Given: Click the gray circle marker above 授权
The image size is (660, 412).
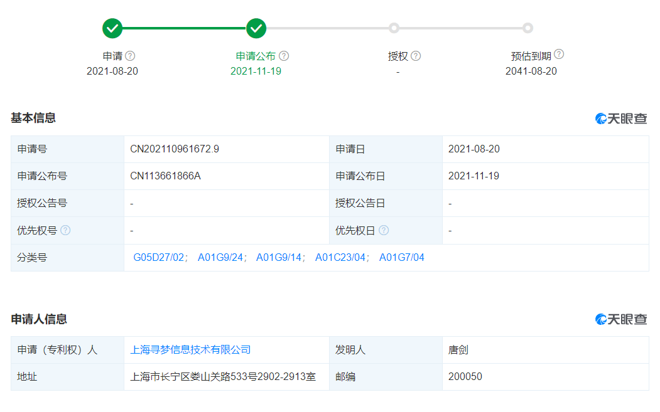Looking at the screenshot, I should pyautogui.click(x=394, y=28).
